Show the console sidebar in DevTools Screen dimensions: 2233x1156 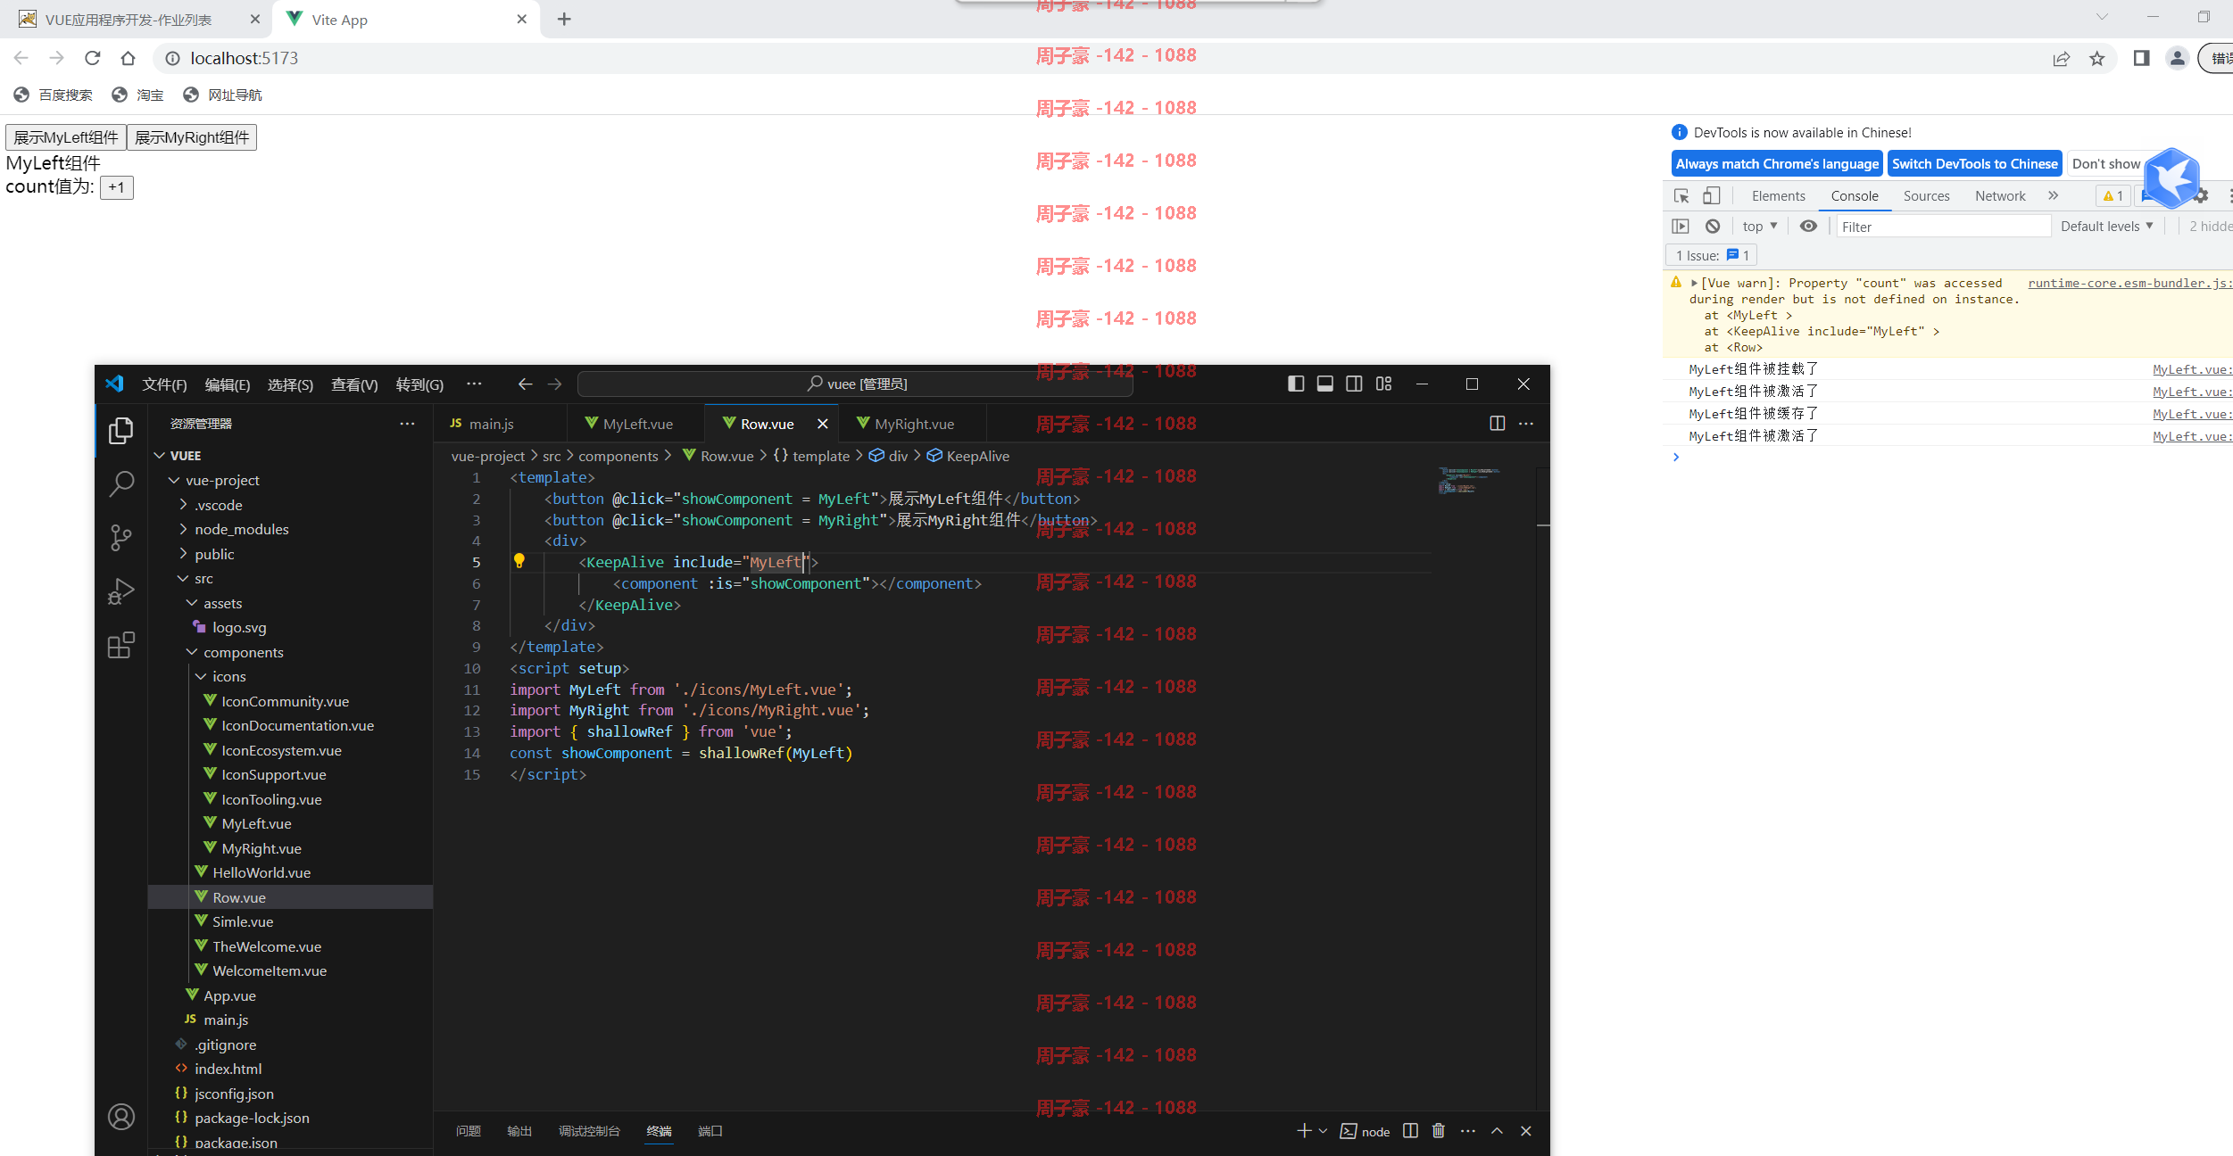pyautogui.click(x=1681, y=227)
